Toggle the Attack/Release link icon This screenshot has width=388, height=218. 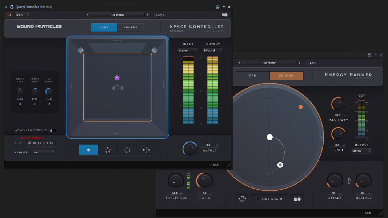(349, 181)
